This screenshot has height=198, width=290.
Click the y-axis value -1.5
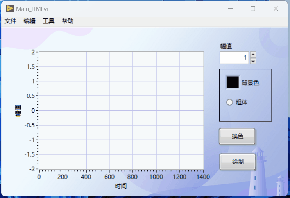click(x=30, y=154)
